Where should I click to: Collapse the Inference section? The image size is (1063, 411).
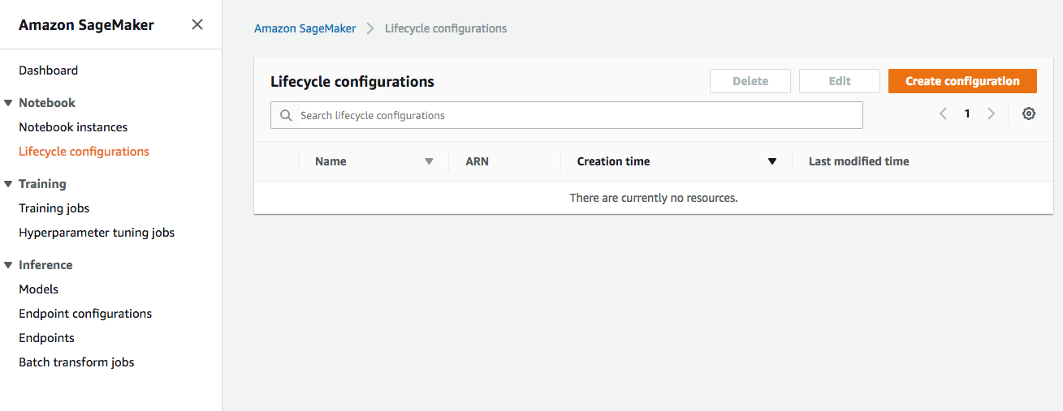8,265
